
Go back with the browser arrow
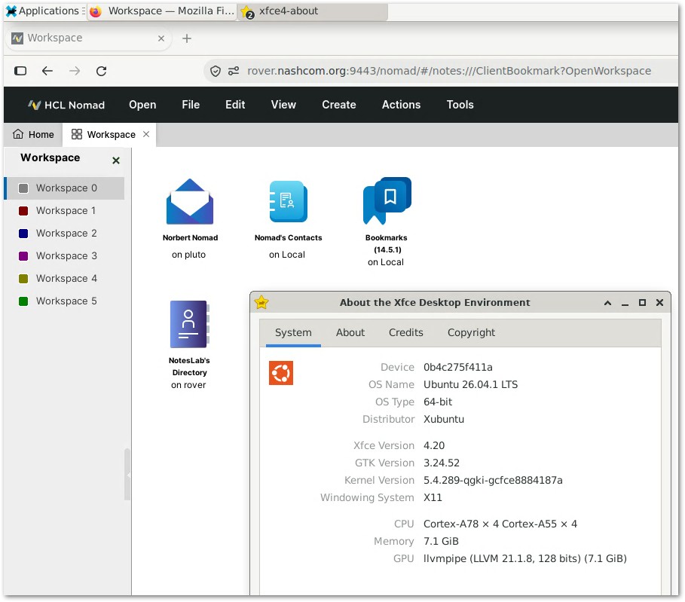coord(47,71)
